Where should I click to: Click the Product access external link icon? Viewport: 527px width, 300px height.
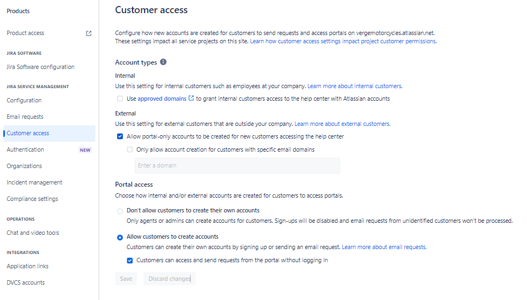(89, 33)
